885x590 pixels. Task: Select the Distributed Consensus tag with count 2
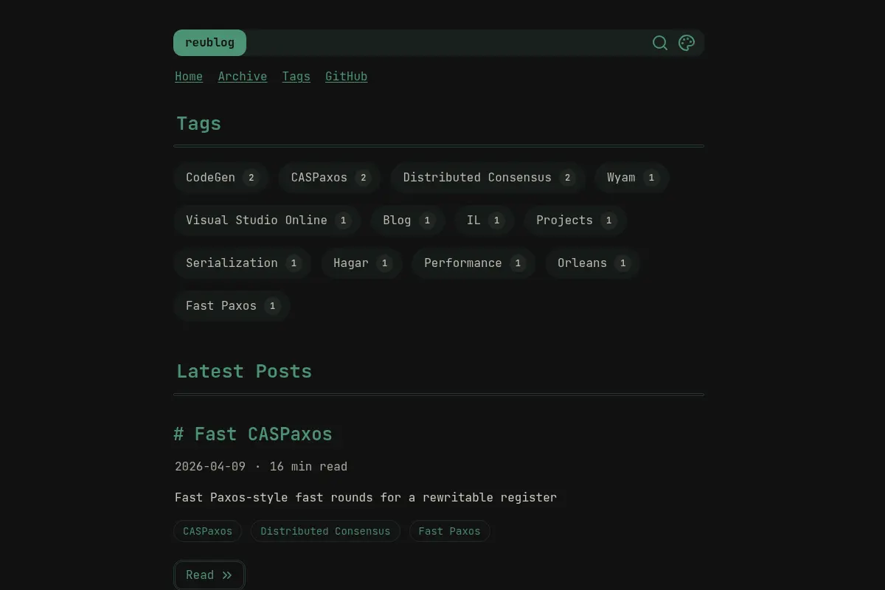click(x=488, y=178)
